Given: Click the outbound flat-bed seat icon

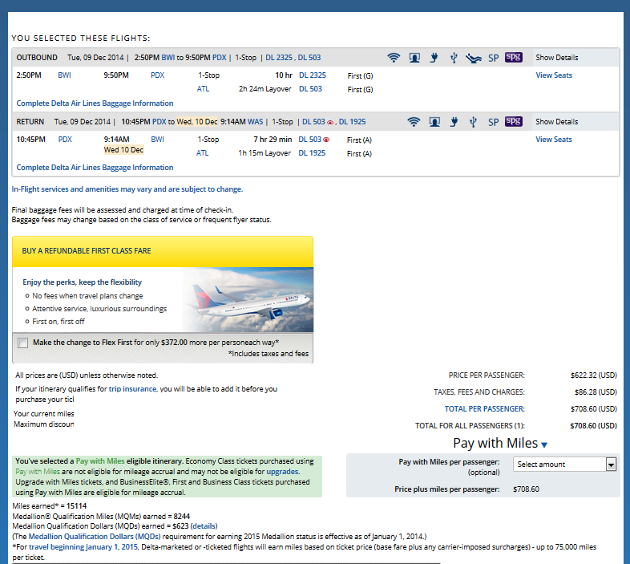Looking at the screenshot, I should click(x=474, y=58).
